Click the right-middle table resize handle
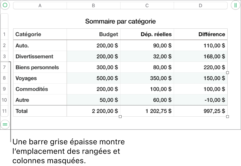 (x=228, y=73)
